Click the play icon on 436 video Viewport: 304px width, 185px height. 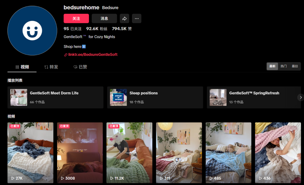coord(260,178)
